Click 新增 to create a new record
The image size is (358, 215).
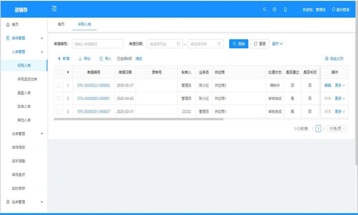[x=63, y=58]
